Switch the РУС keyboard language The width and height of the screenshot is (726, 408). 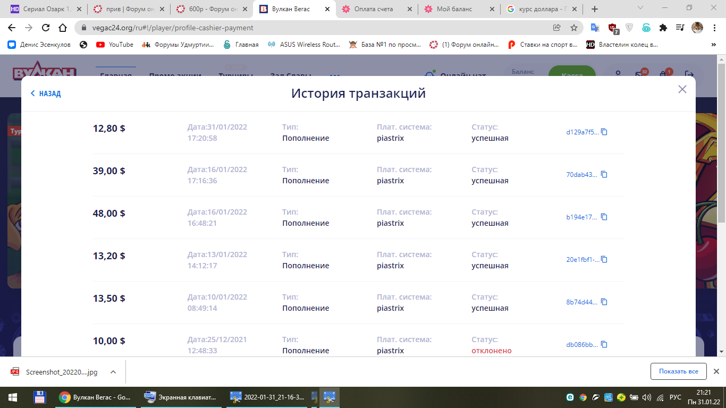(675, 397)
